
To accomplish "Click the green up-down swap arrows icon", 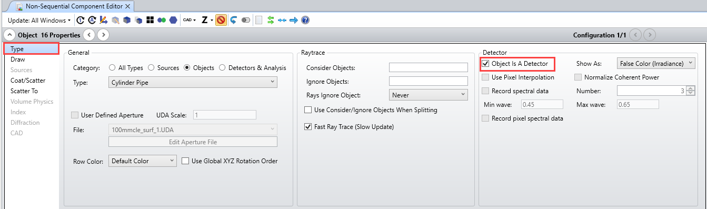I will point(271,20).
